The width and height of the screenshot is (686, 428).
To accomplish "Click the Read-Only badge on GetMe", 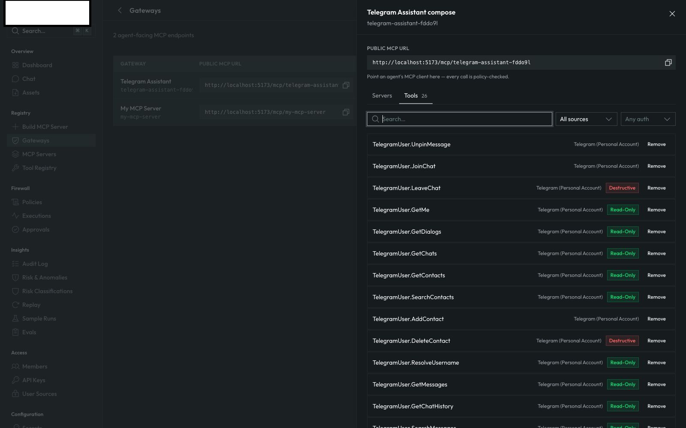I will pos(623,210).
